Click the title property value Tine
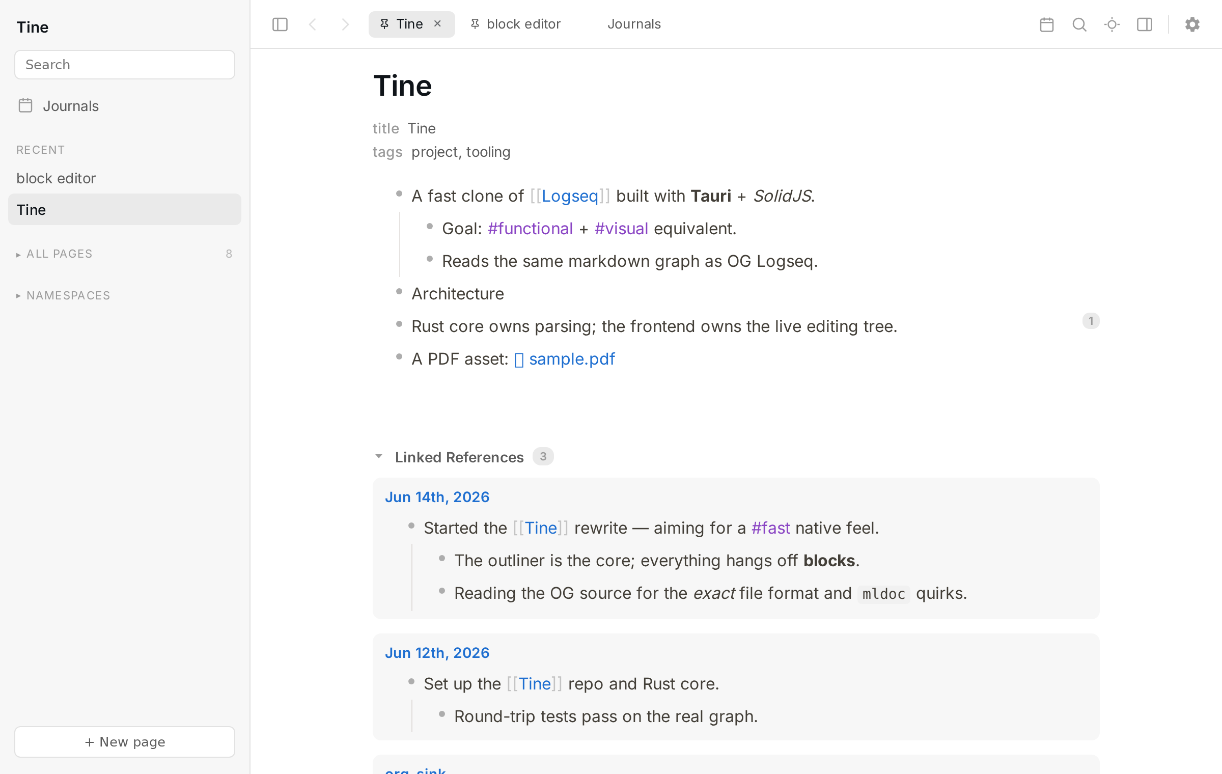The image size is (1222, 774). pyautogui.click(x=422, y=128)
